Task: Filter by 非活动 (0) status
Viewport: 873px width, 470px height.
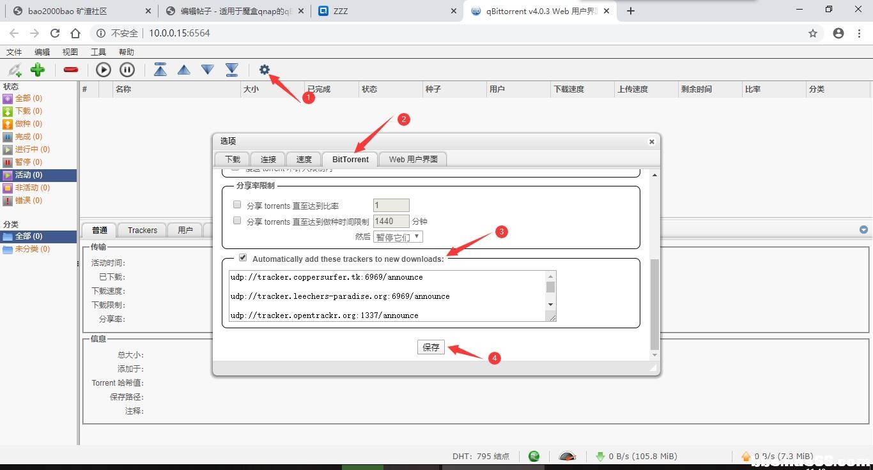Action: click(x=38, y=188)
